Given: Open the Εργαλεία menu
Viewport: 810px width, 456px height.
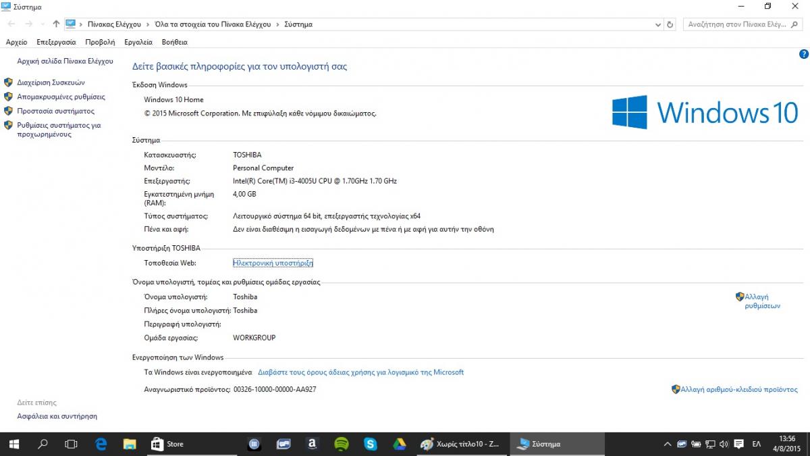Looking at the screenshot, I should click(138, 42).
